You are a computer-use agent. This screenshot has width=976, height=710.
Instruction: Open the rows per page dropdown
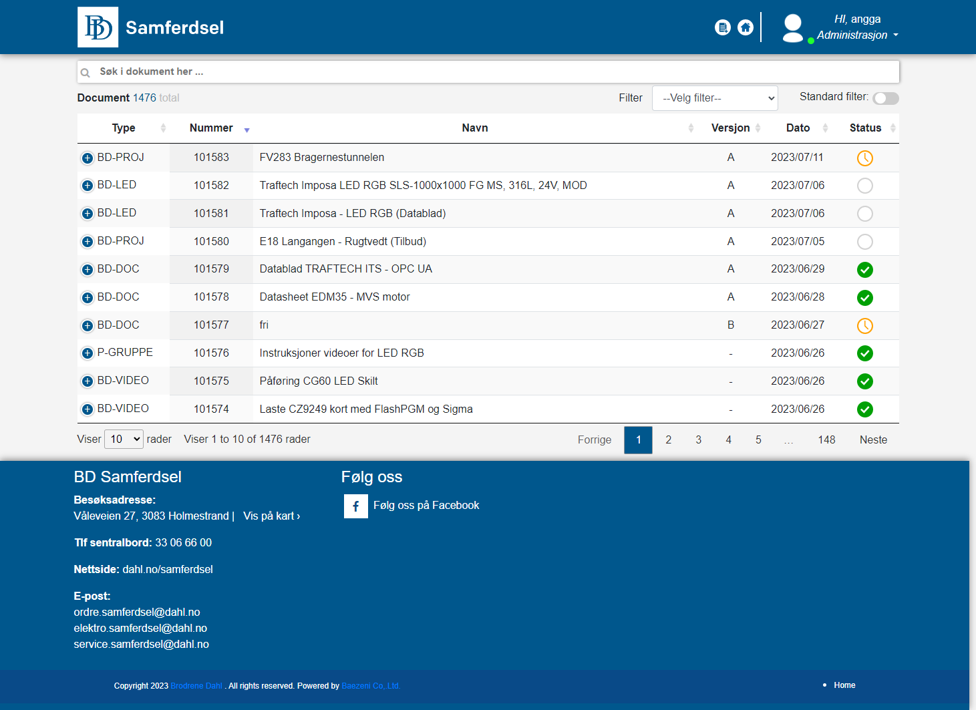[124, 439]
